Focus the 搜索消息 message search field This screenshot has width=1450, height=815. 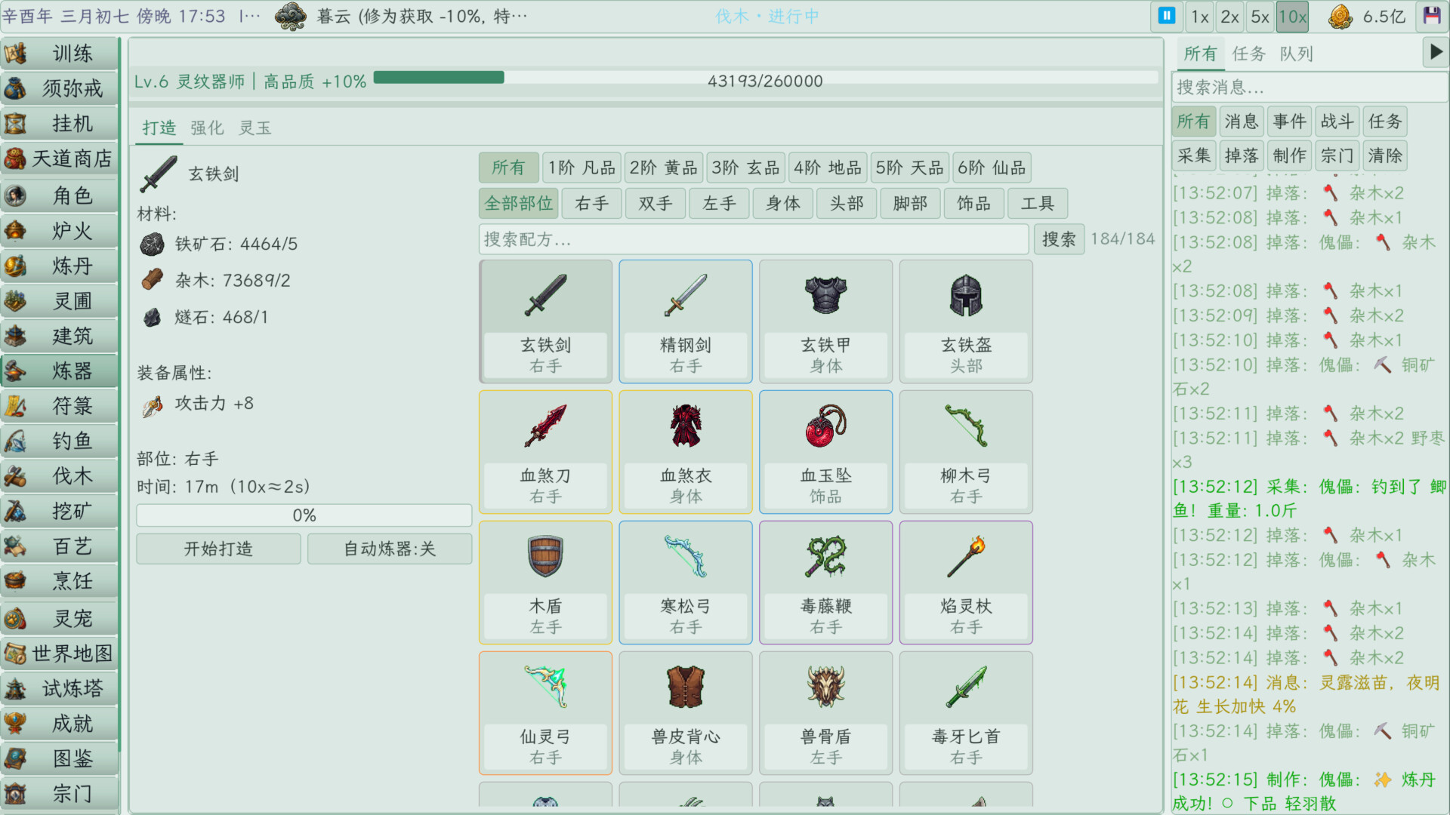click(x=1310, y=88)
